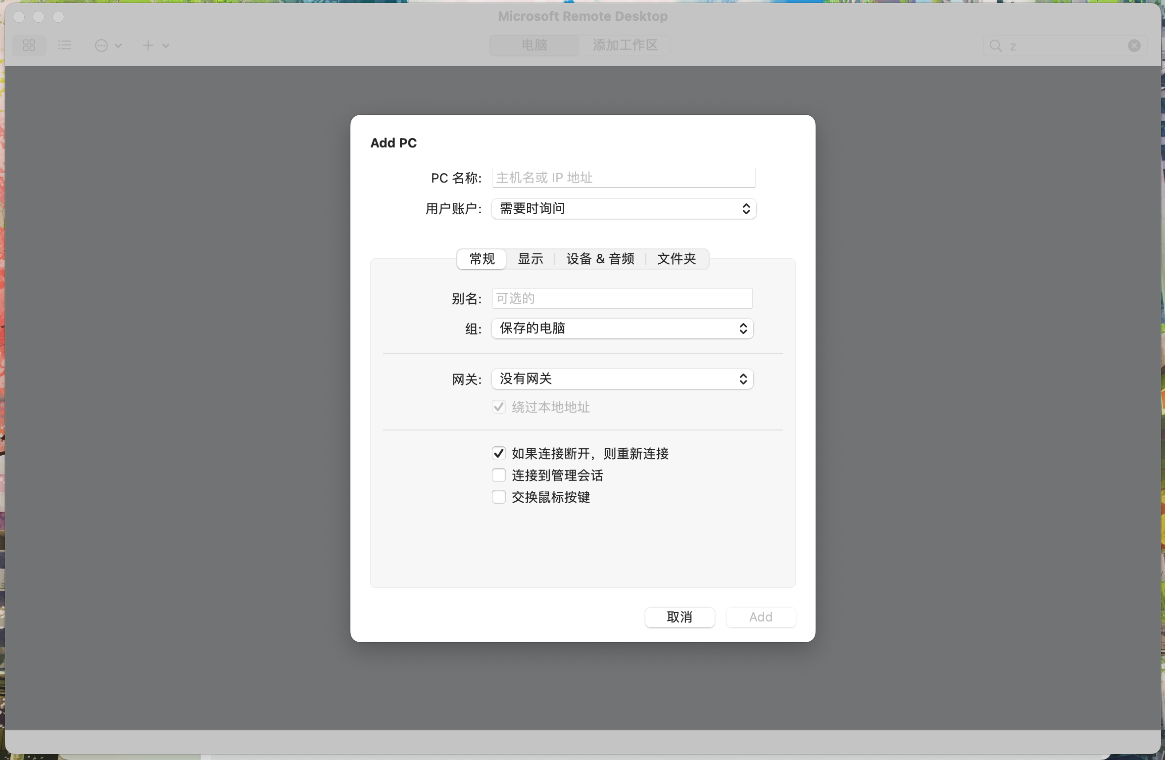Image resolution: width=1165 pixels, height=760 pixels.
Task: Switch to the 文件夹 tab
Action: point(676,259)
